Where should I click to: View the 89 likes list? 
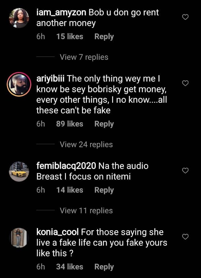[x=70, y=124]
